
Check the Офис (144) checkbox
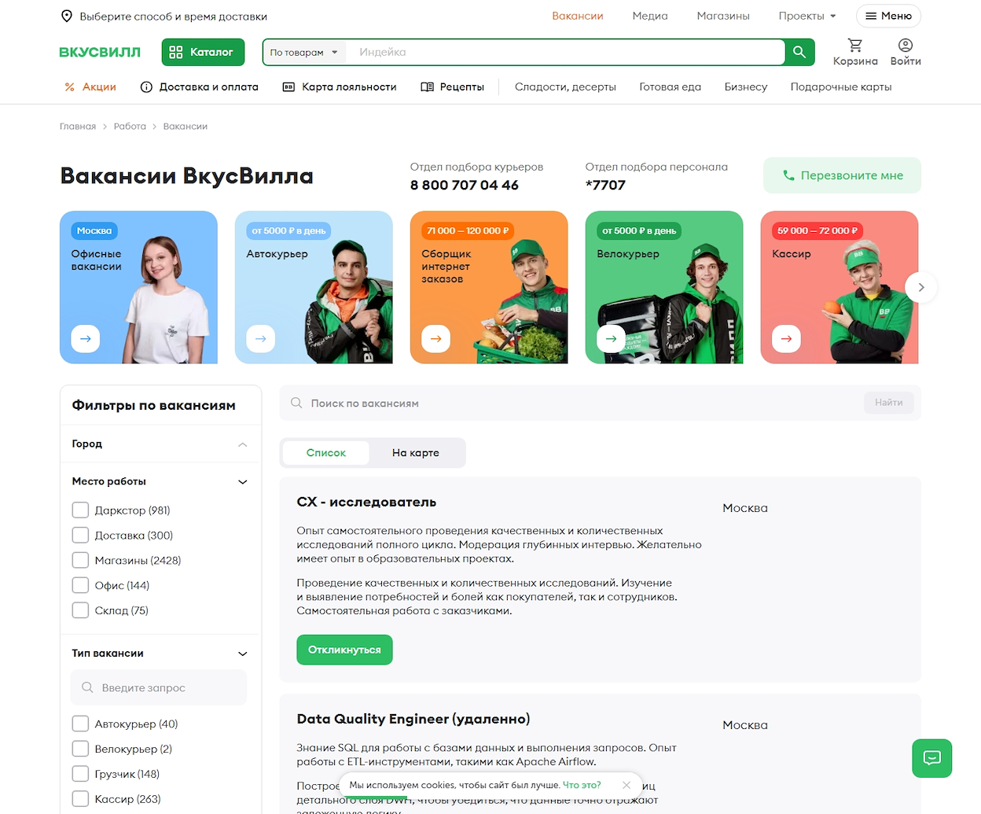(80, 585)
